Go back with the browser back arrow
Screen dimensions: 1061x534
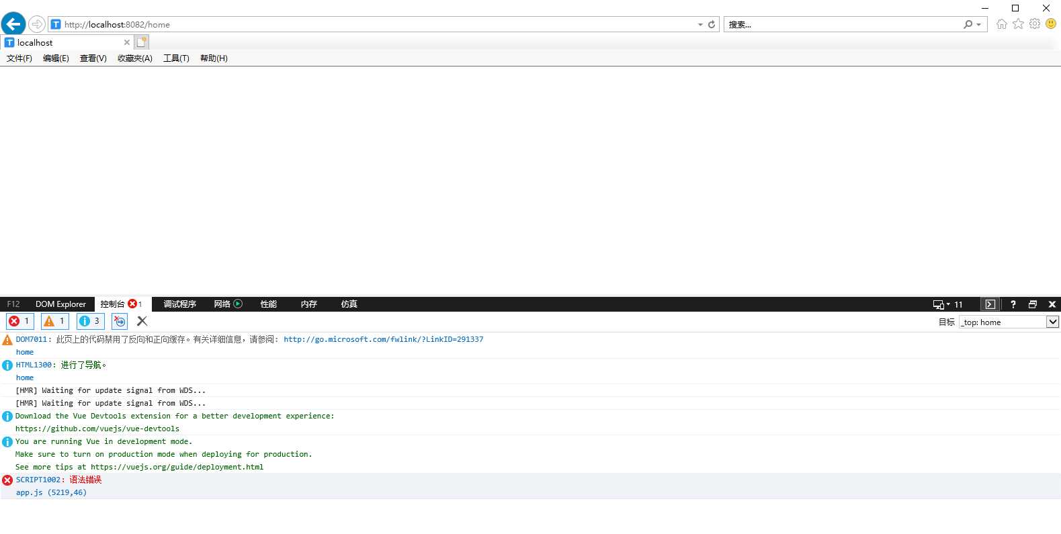pos(13,24)
